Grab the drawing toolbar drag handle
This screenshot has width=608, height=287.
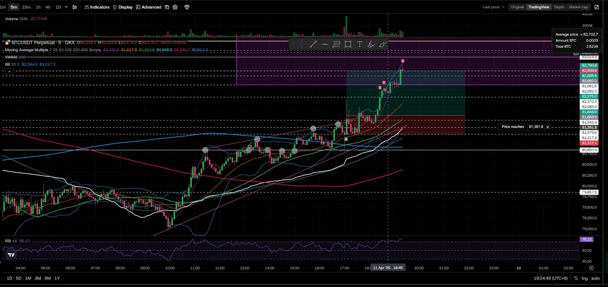pyautogui.click(x=292, y=45)
